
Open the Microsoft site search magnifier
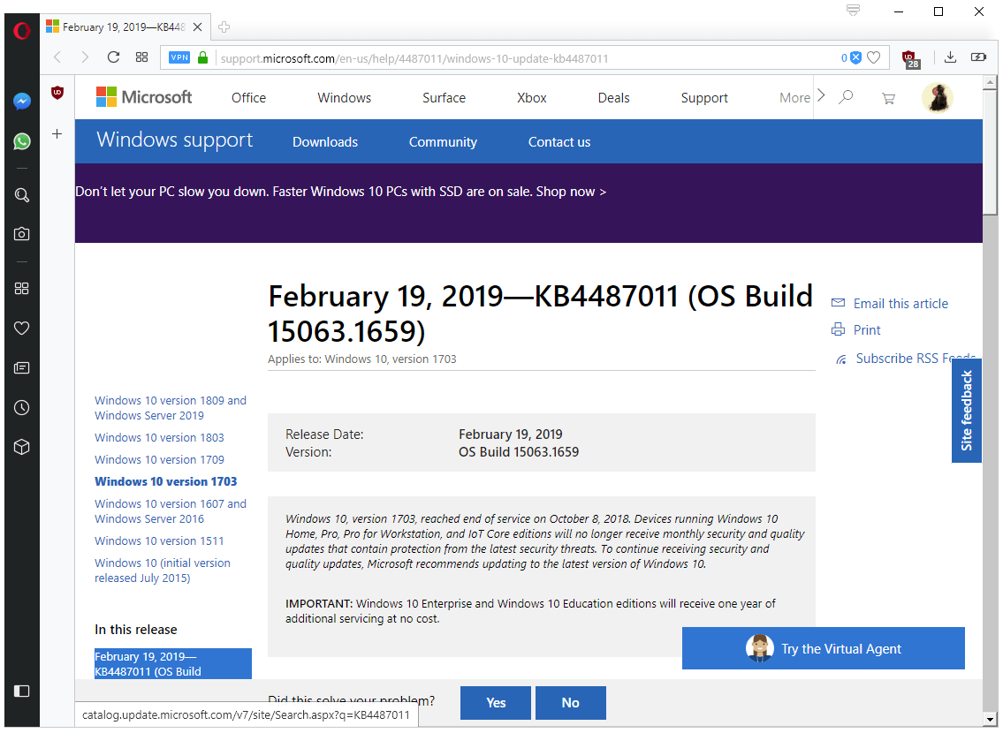(x=847, y=97)
